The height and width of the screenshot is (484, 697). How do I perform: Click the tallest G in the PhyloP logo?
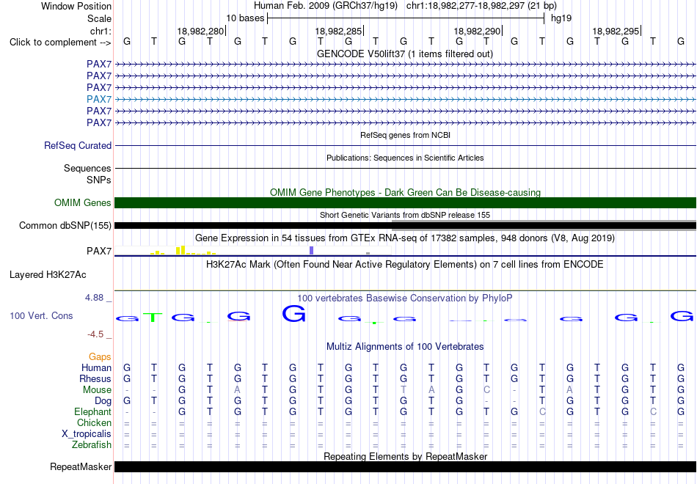(x=293, y=314)
